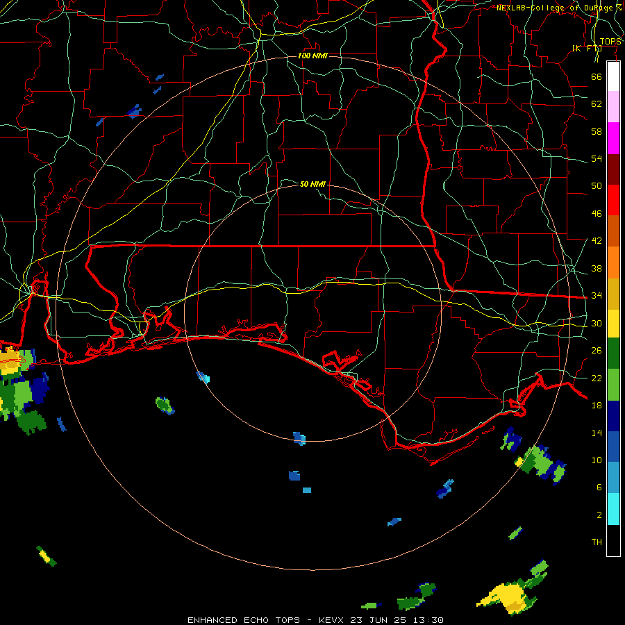Click legend value '34'

(x=597, y=296)
